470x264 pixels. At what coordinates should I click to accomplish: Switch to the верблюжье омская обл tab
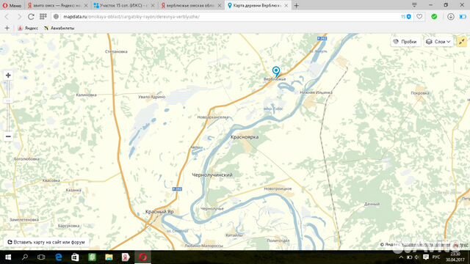[x=191, y=5]
